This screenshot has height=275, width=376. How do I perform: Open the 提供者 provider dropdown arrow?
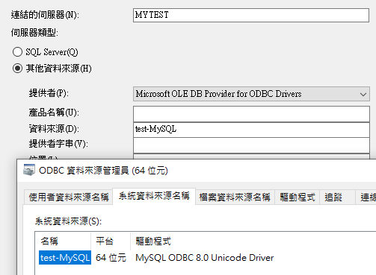coord(363,94)
